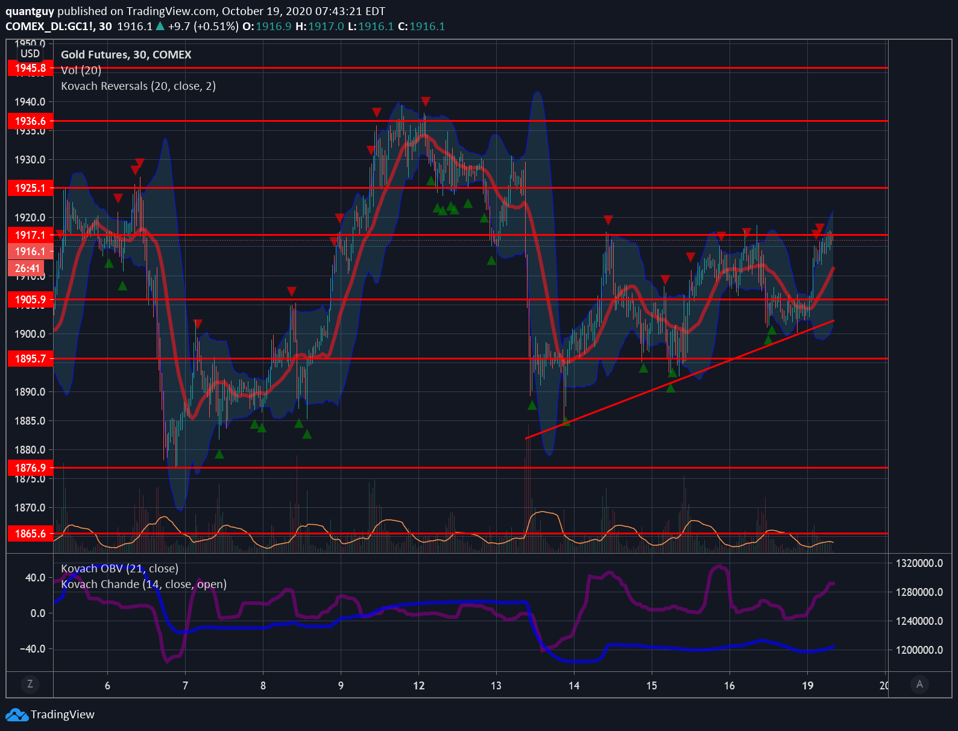Click date label 12 on time axis
Image resolution: width=958 pixels, height=731 pixels.
click(x=418, y=686)
